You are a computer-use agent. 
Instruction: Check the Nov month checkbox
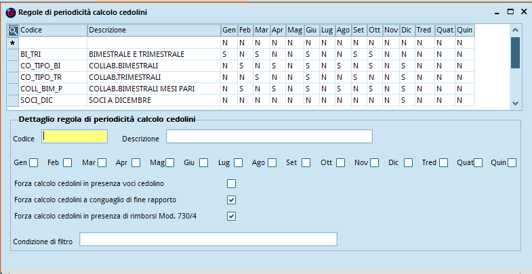click(375, 163)
